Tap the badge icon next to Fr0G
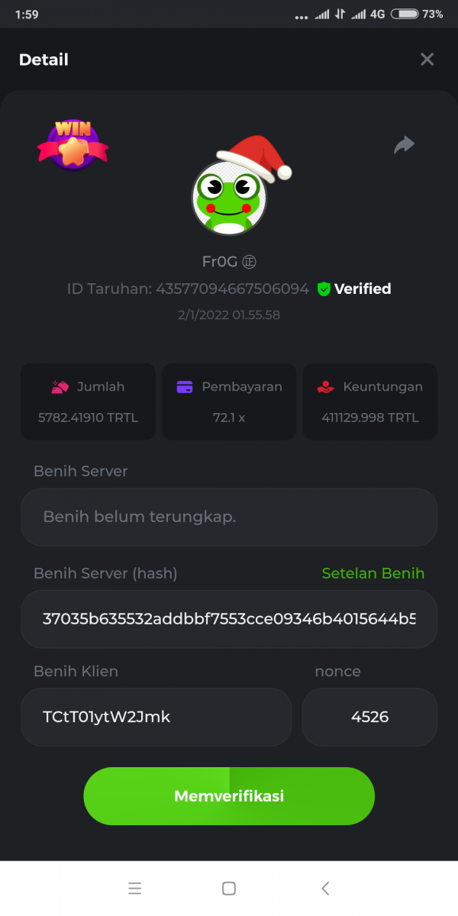Screen dimensions: 458x916 tap(249, 262)
